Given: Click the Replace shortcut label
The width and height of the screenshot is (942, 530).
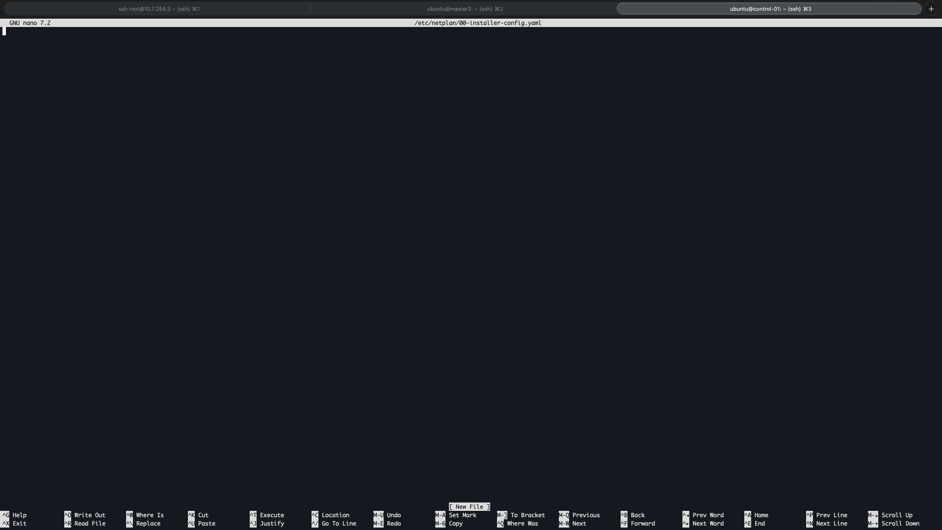Looking at the screenshot, I should 148,524.
